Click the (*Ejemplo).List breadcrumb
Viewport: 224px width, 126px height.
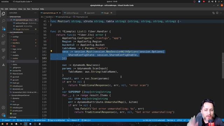pyautogui.click(x=82, y=17)
